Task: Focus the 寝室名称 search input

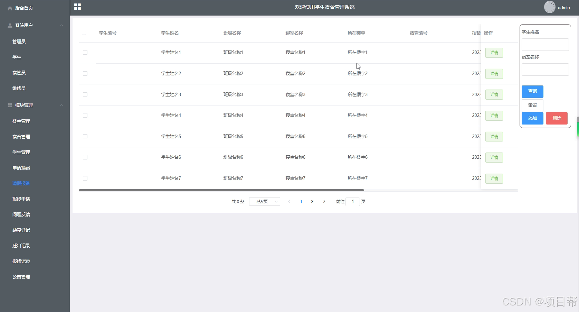Action: [545, 70]
